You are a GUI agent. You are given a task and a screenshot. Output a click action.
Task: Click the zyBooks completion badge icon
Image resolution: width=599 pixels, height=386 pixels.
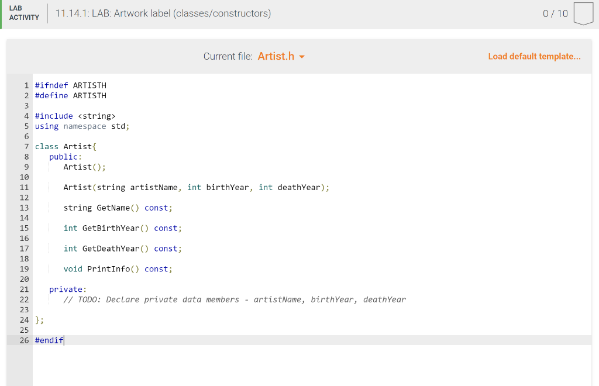pos(583,13)
